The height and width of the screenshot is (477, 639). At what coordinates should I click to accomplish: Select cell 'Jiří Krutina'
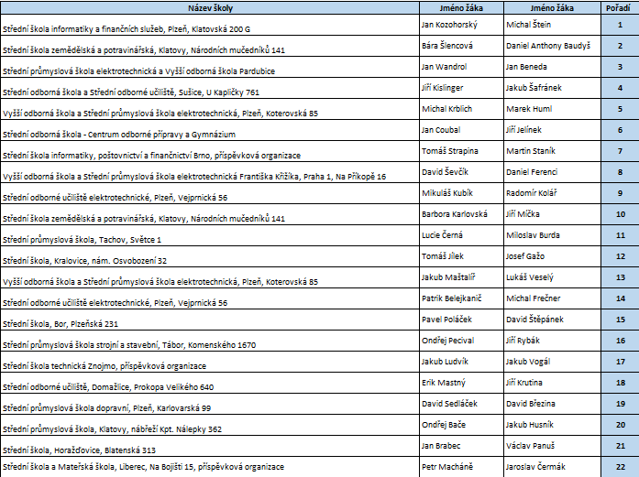pyautogui.click(x=552, y=383)
